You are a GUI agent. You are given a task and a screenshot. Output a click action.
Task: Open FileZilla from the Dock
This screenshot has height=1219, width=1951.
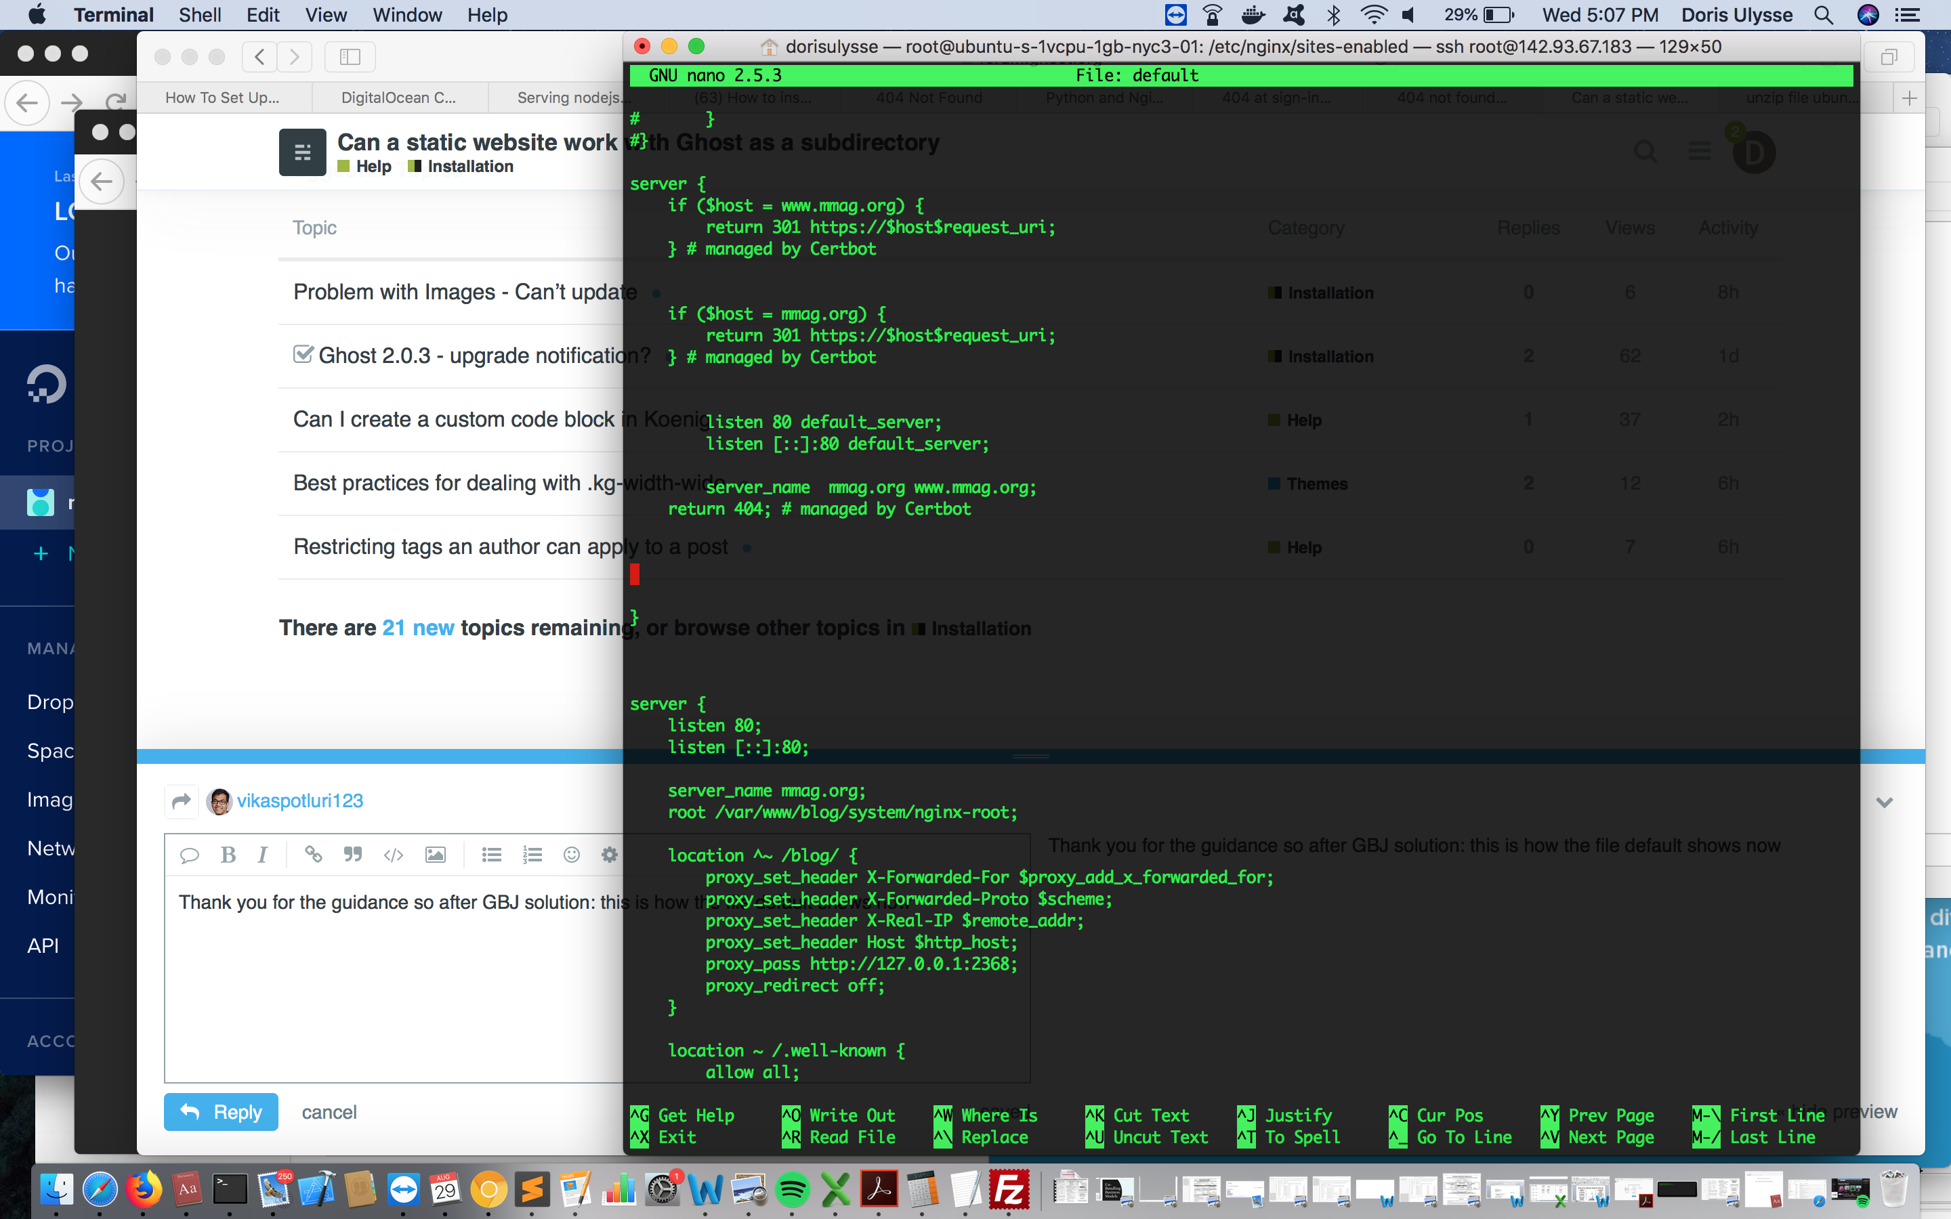coord(1009,1189)
